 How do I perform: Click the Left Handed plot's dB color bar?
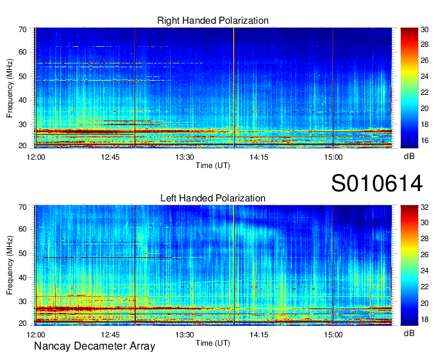tap(409, 265)
